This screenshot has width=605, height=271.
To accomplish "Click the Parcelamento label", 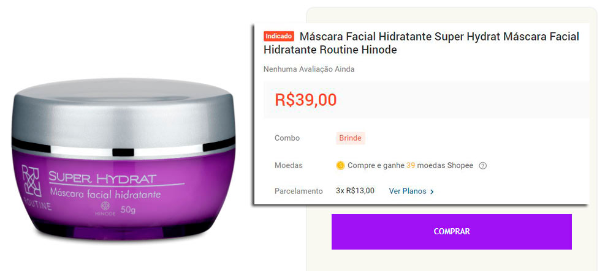I will tap(299, 191).
